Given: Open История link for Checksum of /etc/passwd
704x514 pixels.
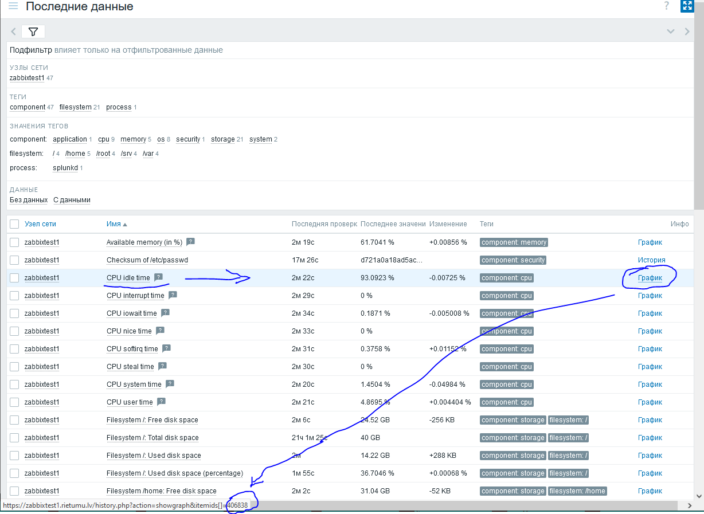Looking at the screenshot, I should click(651, 260).
